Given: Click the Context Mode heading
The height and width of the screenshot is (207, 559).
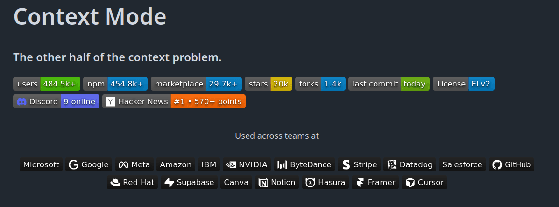Looking at the screenshot, I should tap(90, 16).
